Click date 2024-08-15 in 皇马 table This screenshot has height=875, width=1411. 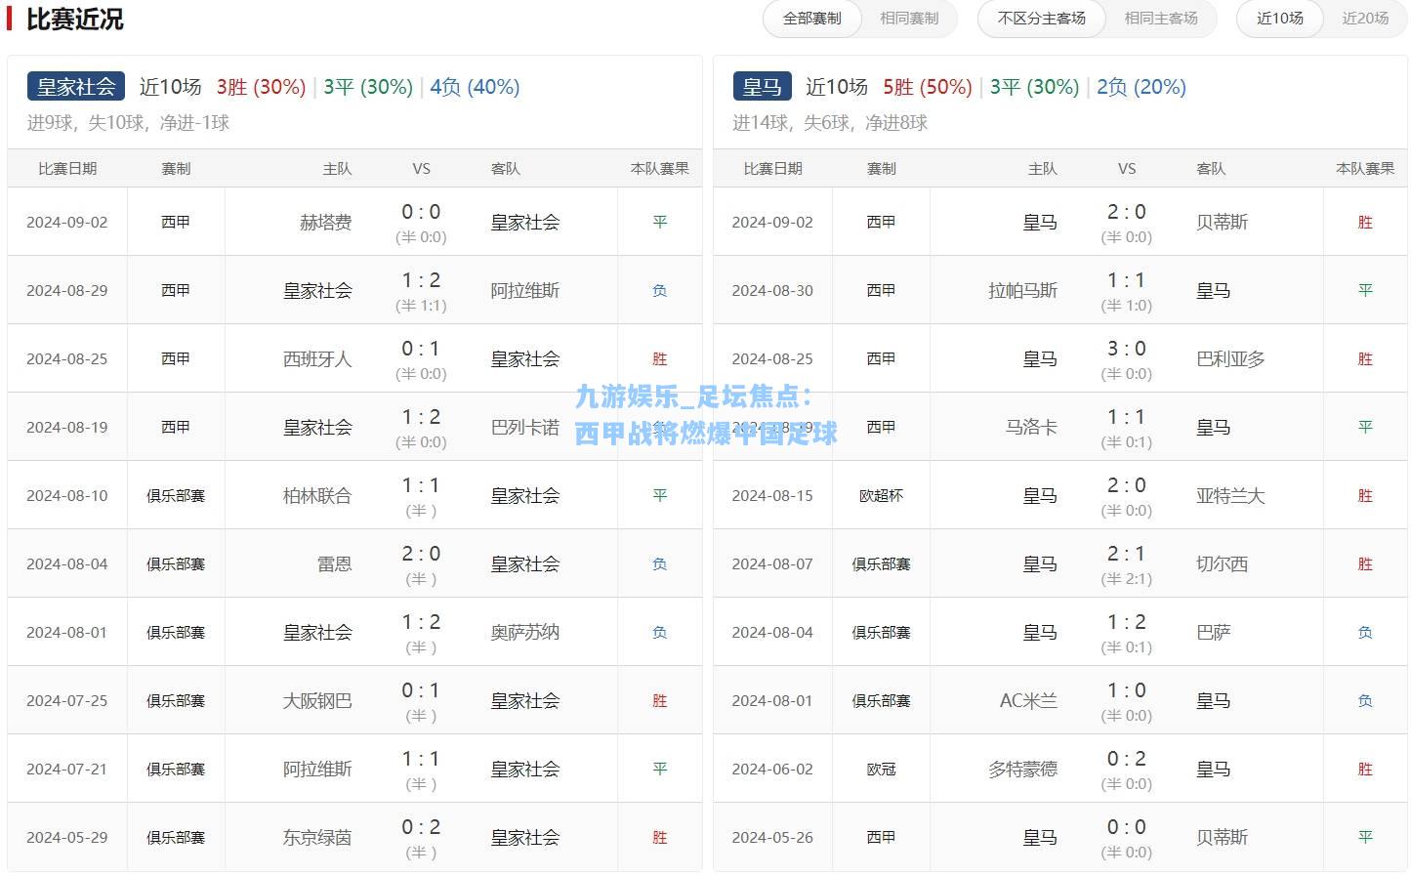pos(772,496)
